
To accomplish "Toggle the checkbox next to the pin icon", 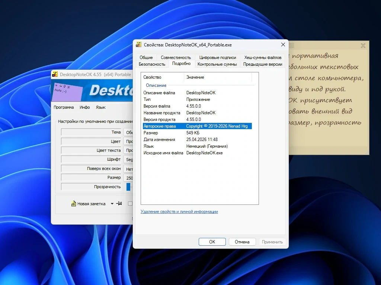I will (x=130, y=204).
